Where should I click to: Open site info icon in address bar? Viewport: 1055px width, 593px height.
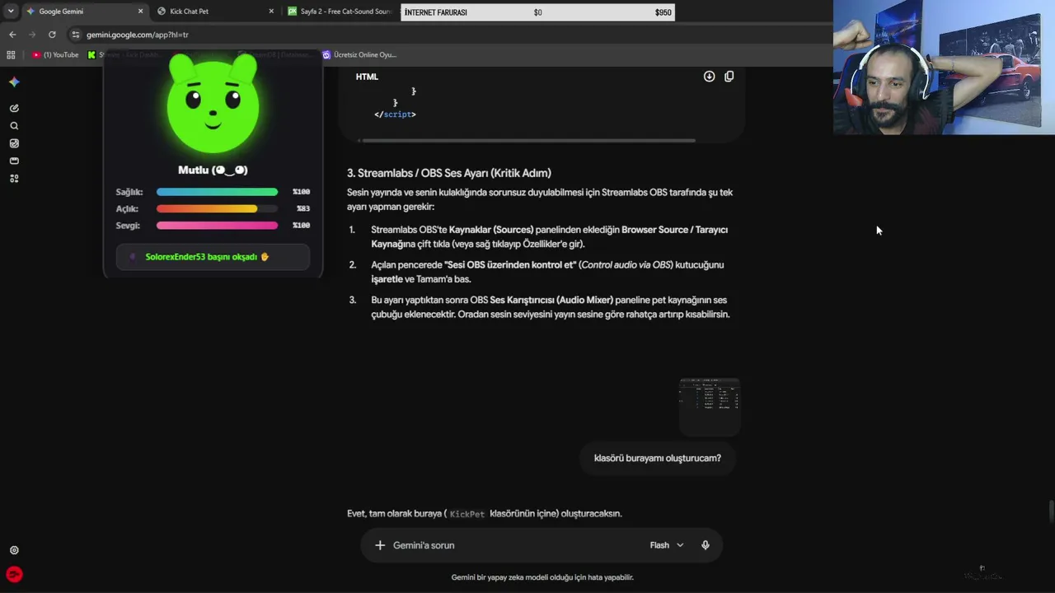point(76,35)
